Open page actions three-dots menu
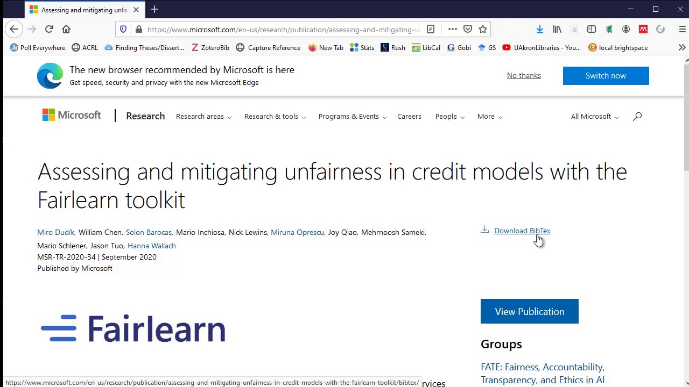 point(452,29)
